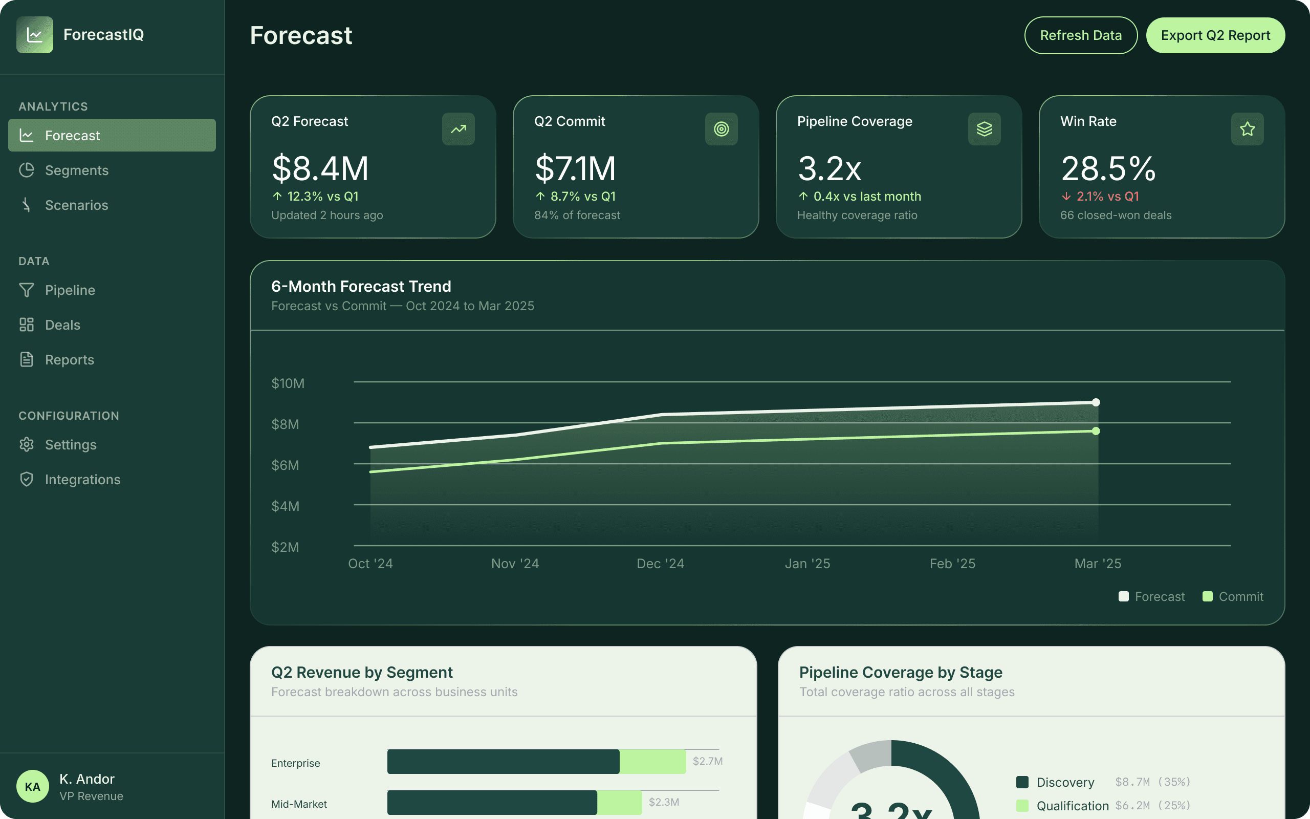The width and height of the screenshot is (1310, 819).
Task: Click the Qualification legend light green swatch
Action: point(1022,806)
